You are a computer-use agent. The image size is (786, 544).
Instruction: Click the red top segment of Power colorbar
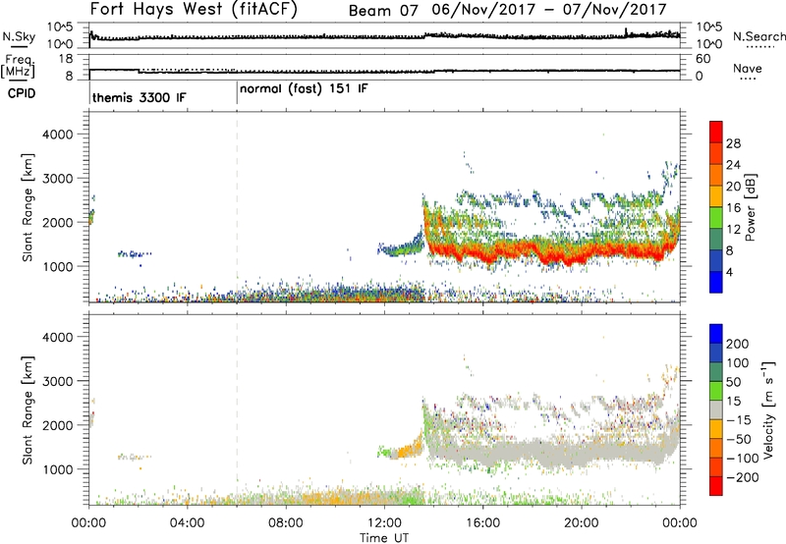pyautogui.click(x=715, y=132)
